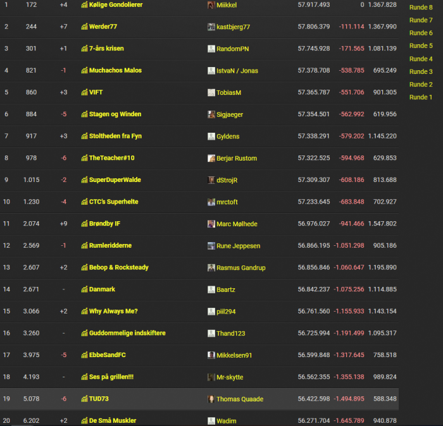Click dStrojR's avatar thumbnail

pos(211,180)
